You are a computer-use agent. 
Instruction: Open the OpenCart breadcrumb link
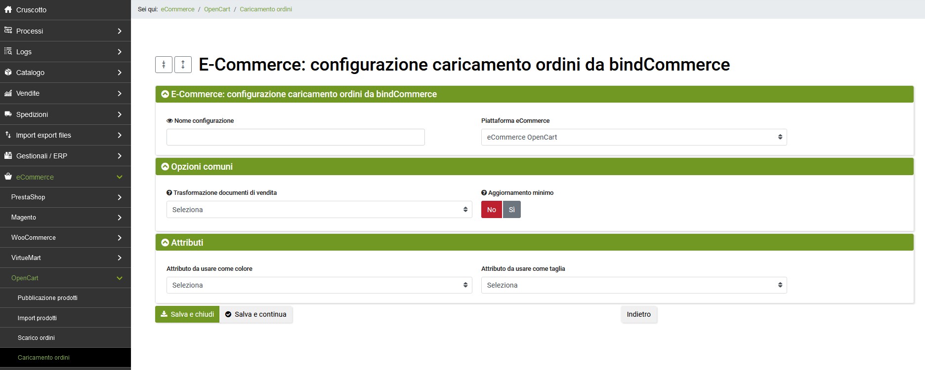pyautogui.click(x=217, y=9)
